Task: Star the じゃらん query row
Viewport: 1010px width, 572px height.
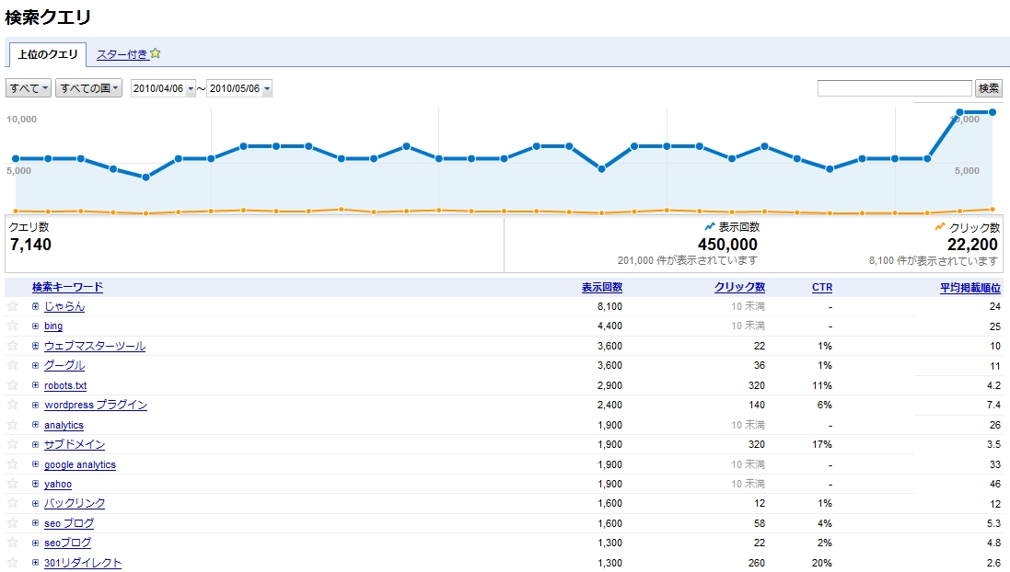Action: pos(12,306)
